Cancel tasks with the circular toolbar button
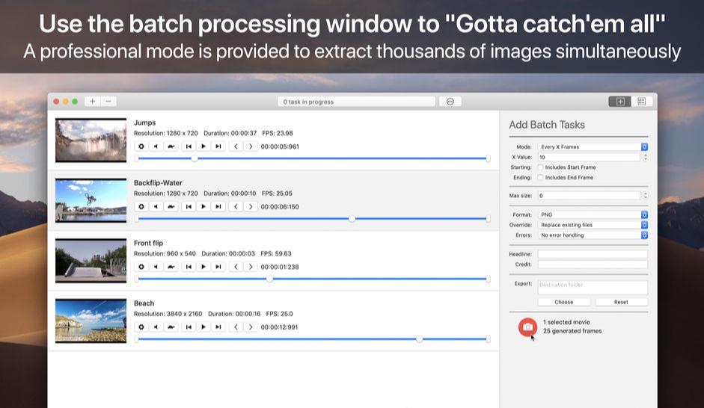 [x=450, y=102]
